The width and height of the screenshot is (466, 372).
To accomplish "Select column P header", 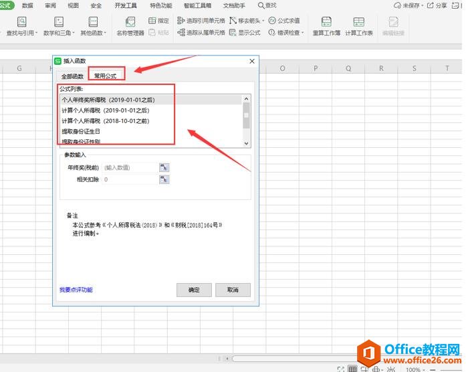I will [316, 68].
